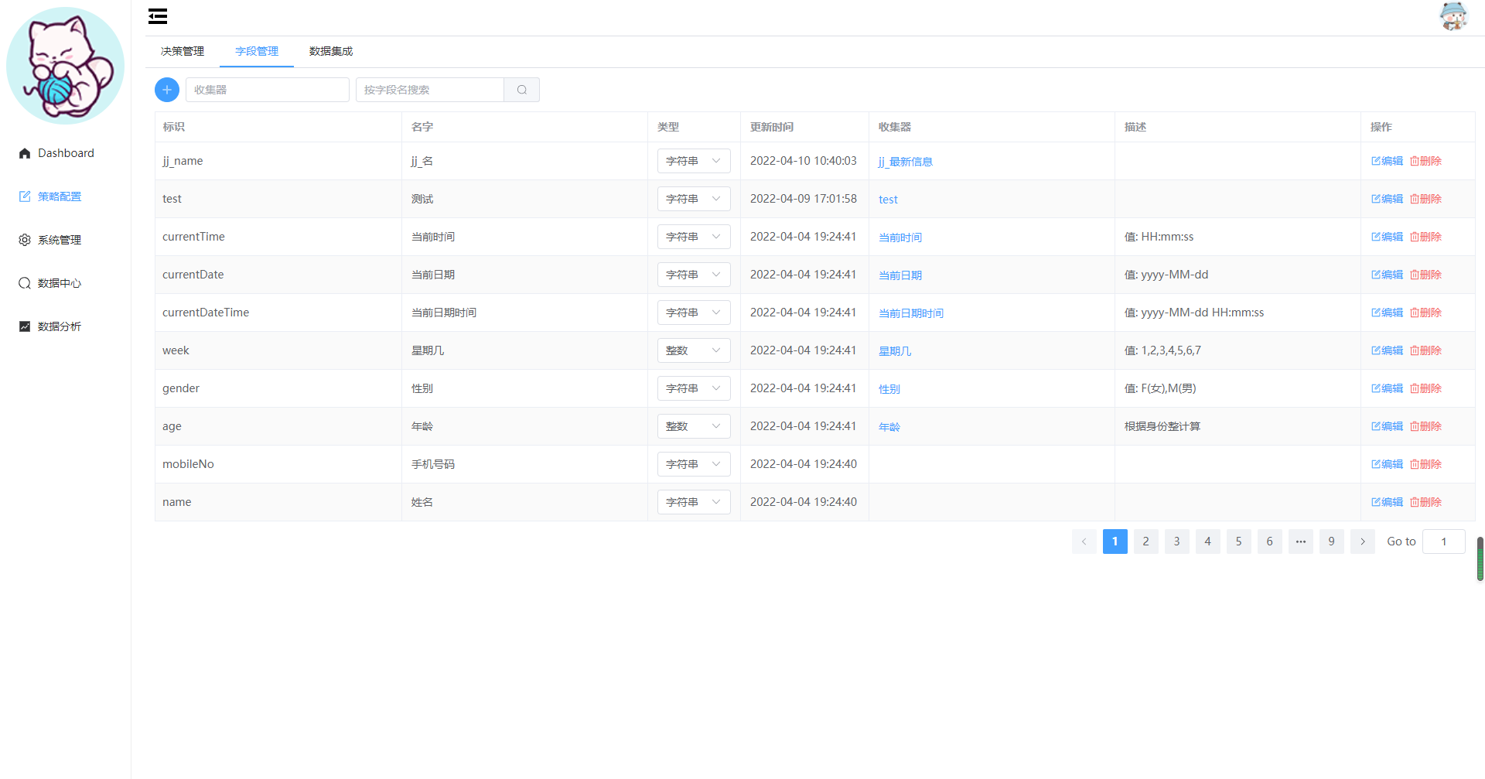This screenshot has height=779, width=1485.
Task: Open collector link 当前日期时间
Action: pos(911,313)
